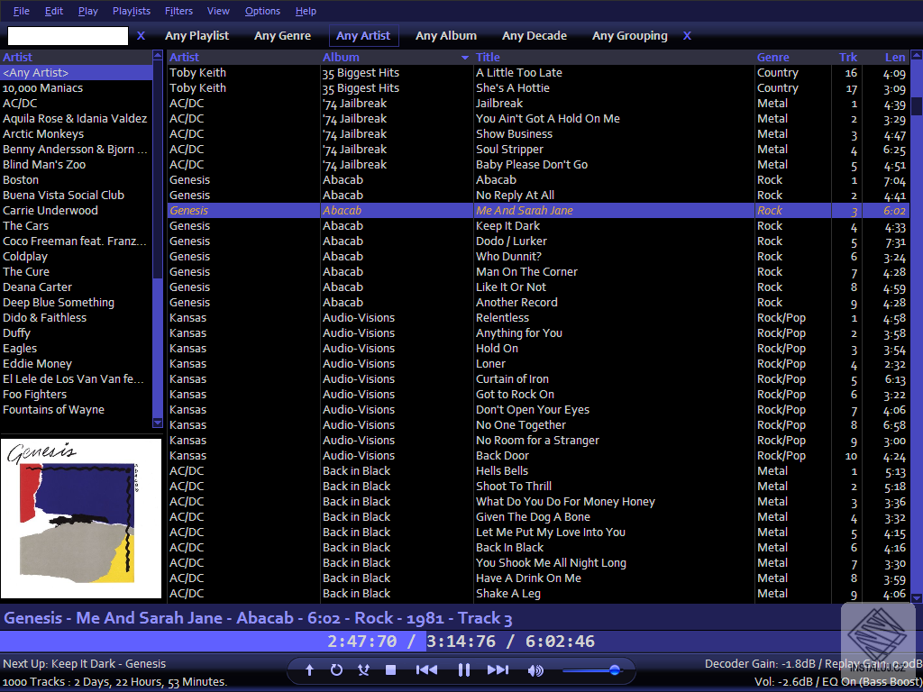Adjust the volume slider handle
Screen dimensions: 923x692
point(615,669)
